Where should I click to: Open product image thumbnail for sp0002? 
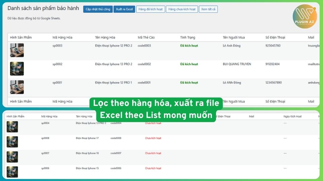point(17,69)
